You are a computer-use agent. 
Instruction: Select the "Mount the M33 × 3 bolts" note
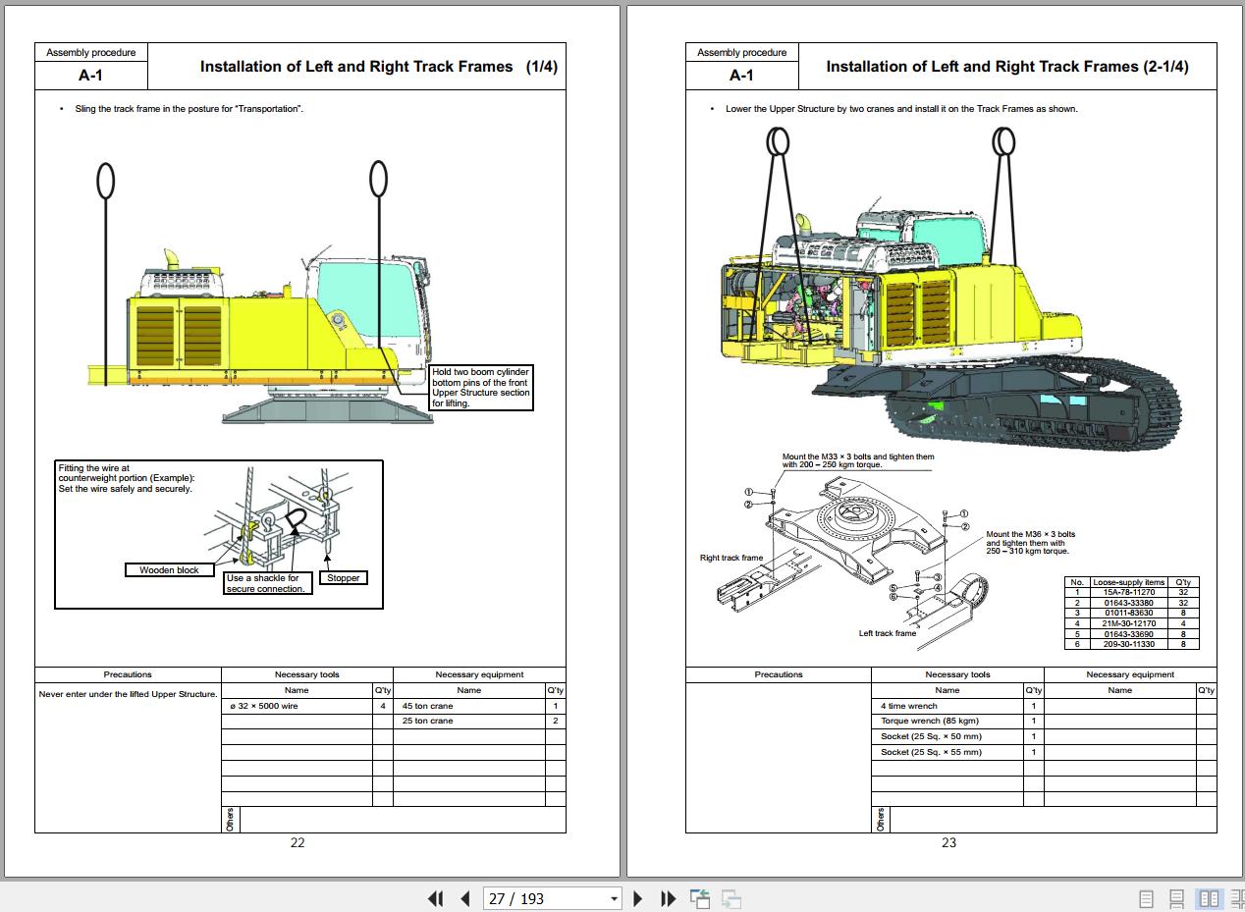click(x=858, y=460)
